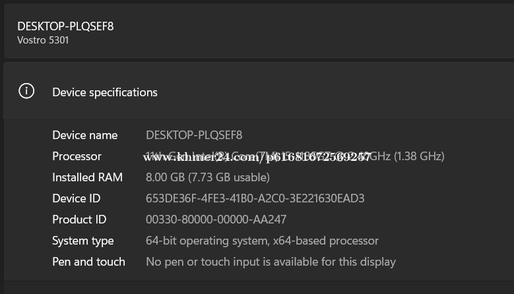Click the Device name label

(x=84, y=135)
